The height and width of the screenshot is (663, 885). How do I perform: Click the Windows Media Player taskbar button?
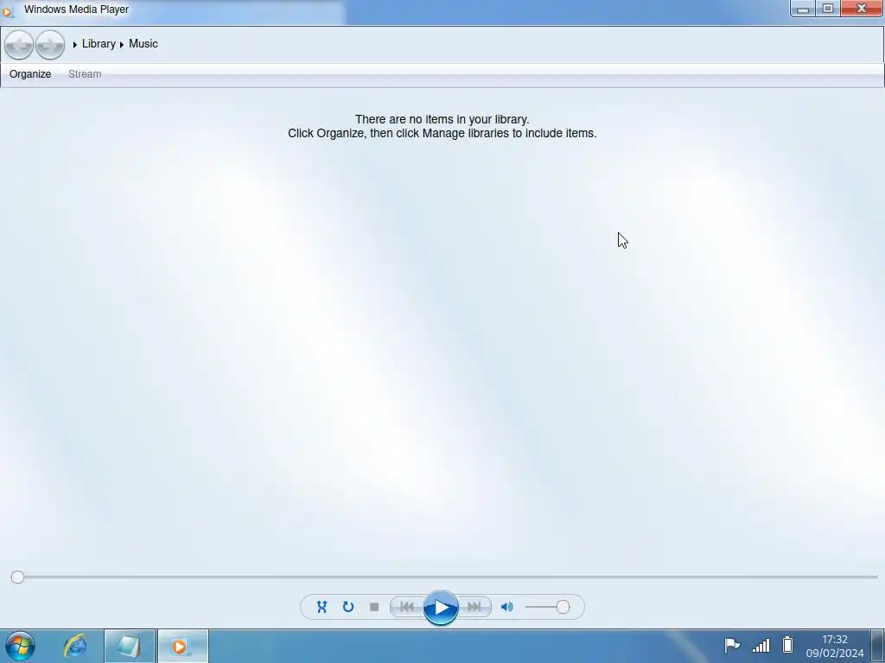click(183, 646)
